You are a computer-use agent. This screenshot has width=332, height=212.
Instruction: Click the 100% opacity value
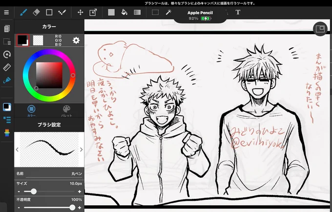pos(77,199)
